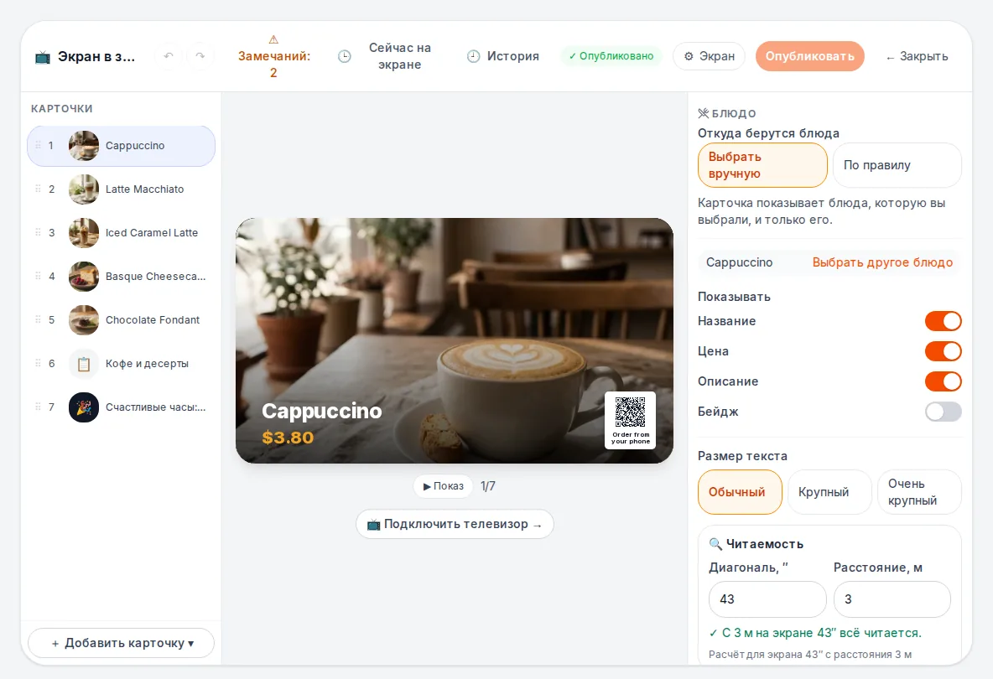Choose Выбрать вручную option
Screen dimensions: 993x679
point(762,165)
